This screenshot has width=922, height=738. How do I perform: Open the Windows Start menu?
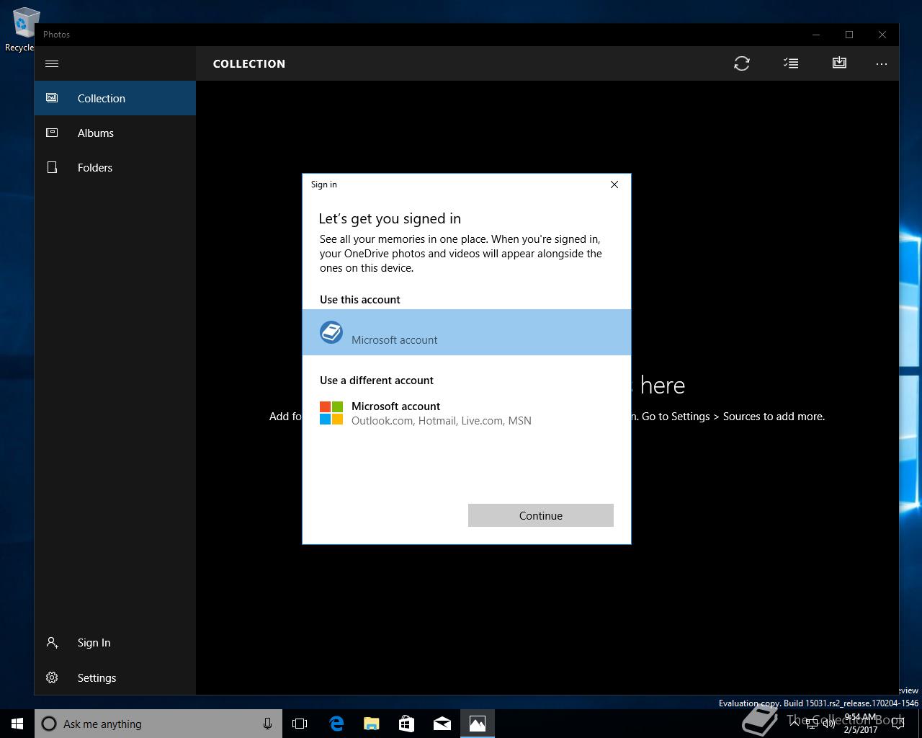(17, 724)
